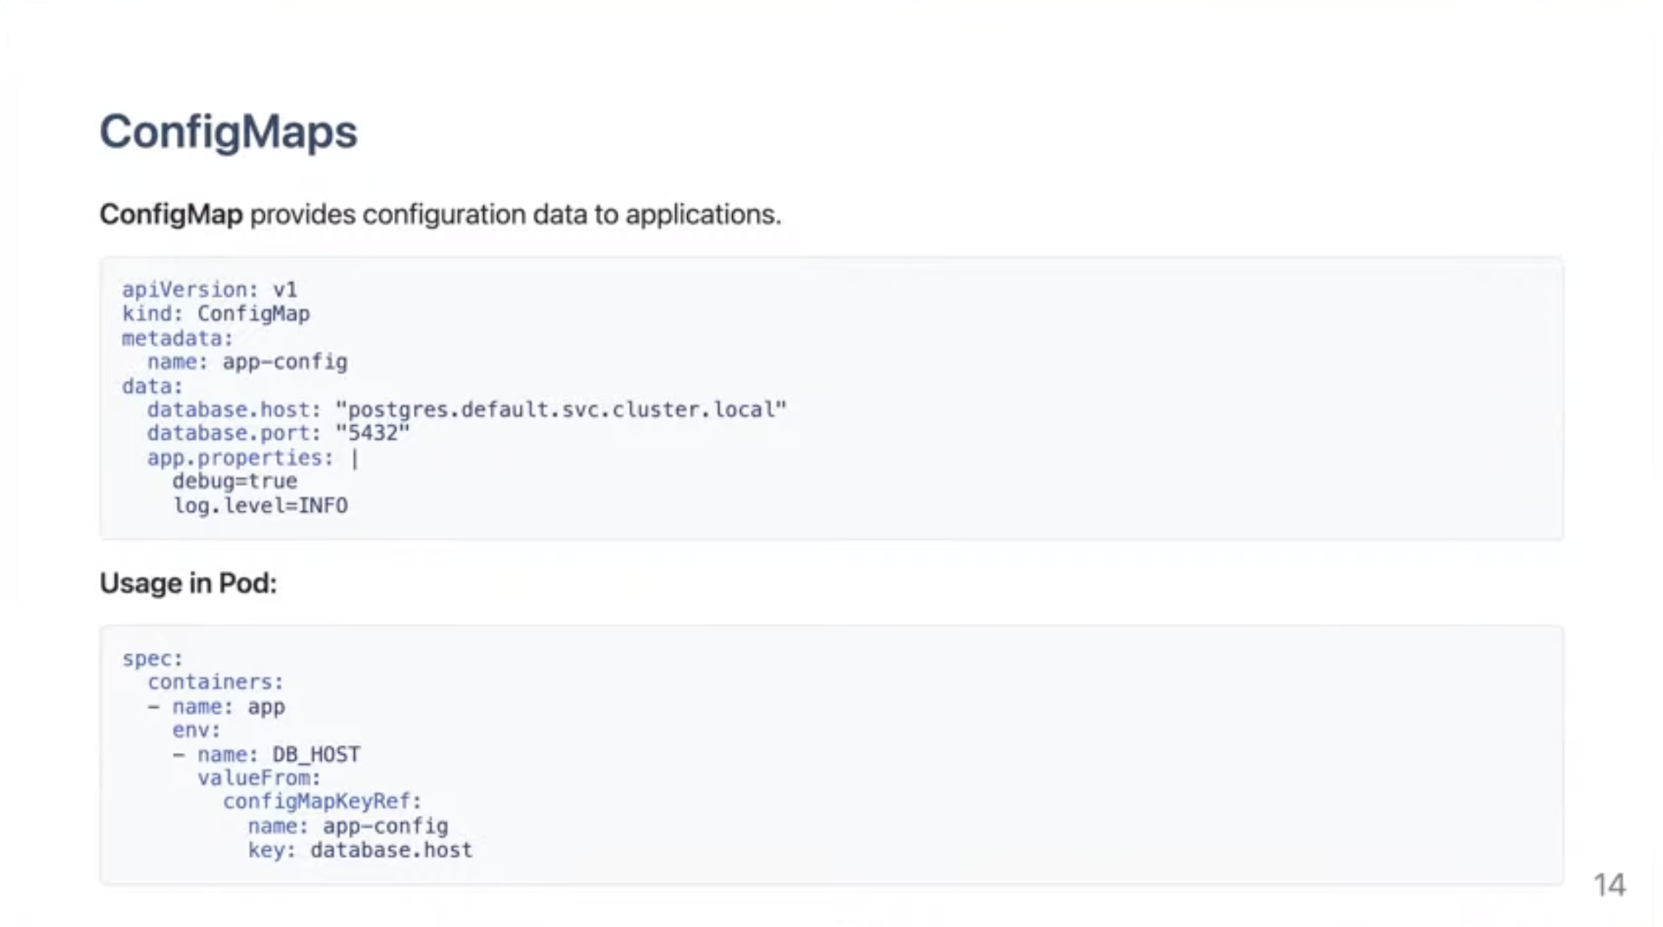Click the 'kind: ConfigMap' code line
This screenshot has width=1663, height=927.
pos(215,314)
